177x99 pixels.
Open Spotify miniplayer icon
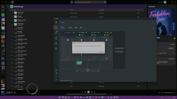pyautogui.click(x=173, y=93)
